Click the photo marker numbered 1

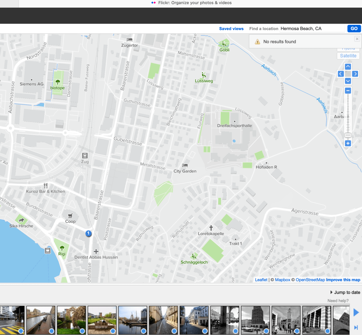click(88, 233)
